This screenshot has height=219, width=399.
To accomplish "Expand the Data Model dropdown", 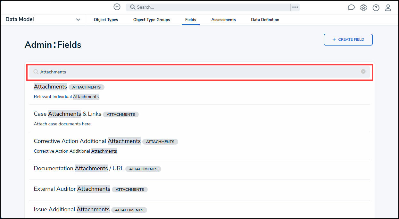I will 78,20.
